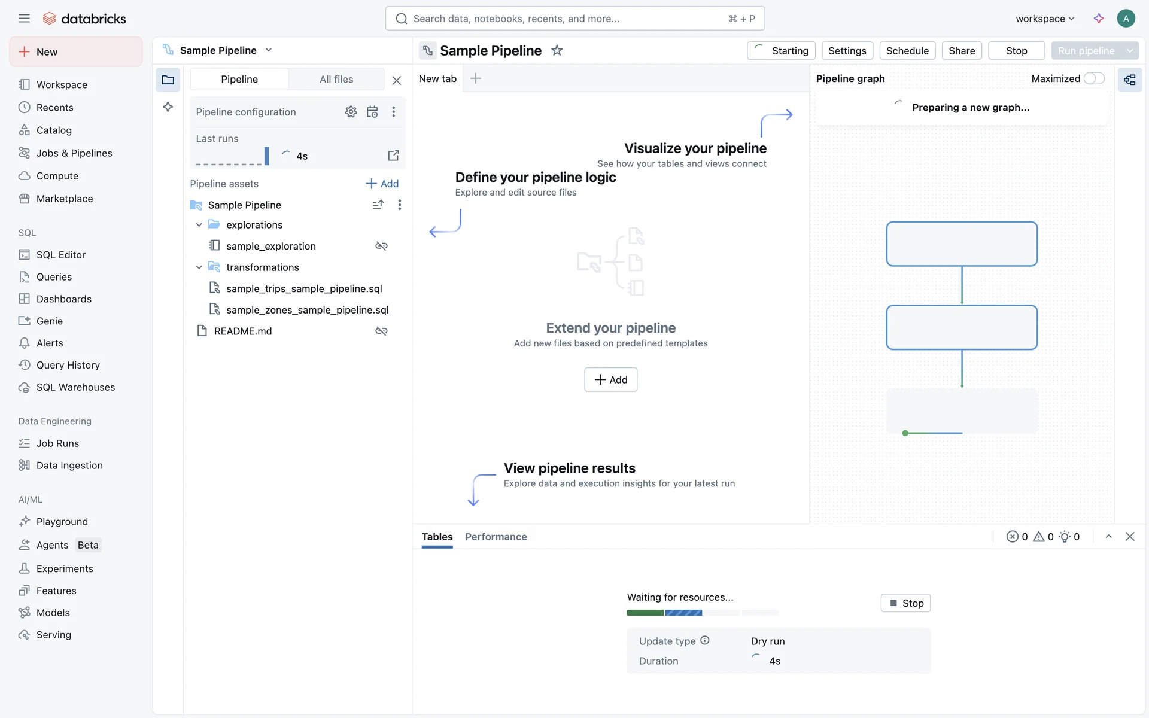The width and height of the screenshot is (1149, 718).
Task: Toggle the Maximized switch for pipeline graph
Action: (1094, 78)
